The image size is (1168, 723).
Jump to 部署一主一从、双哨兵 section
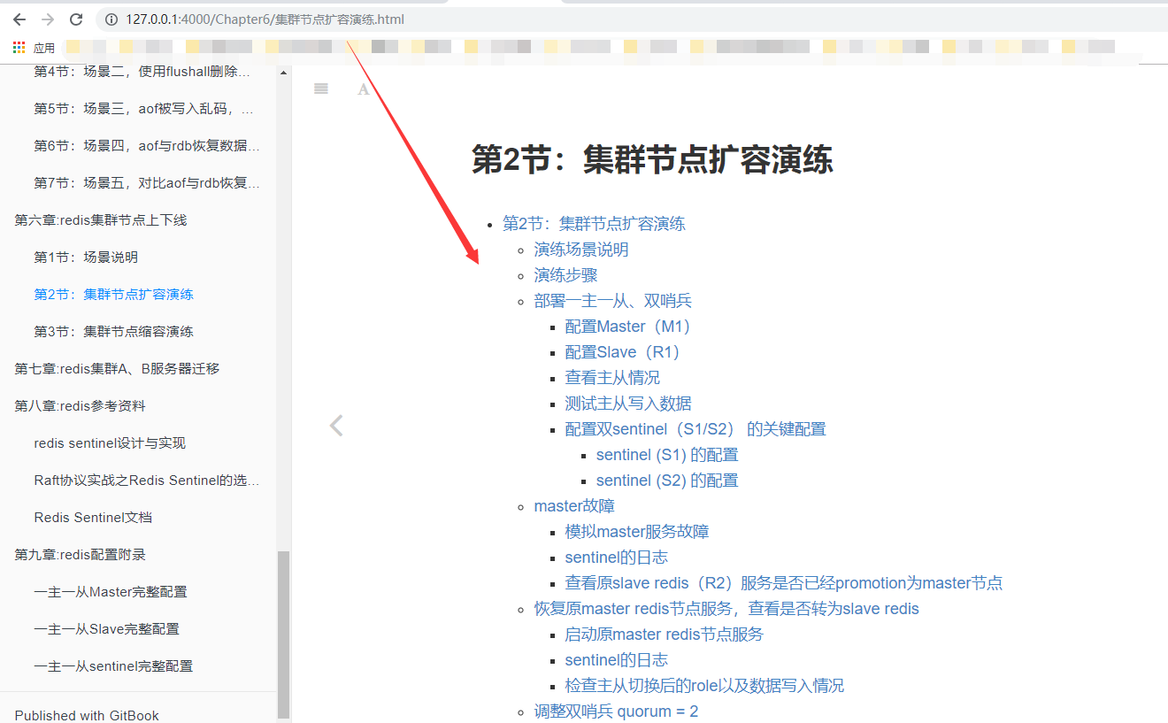(x=612, y=301)
